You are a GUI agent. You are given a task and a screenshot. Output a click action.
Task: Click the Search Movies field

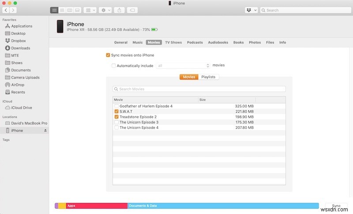click(199, 89)
